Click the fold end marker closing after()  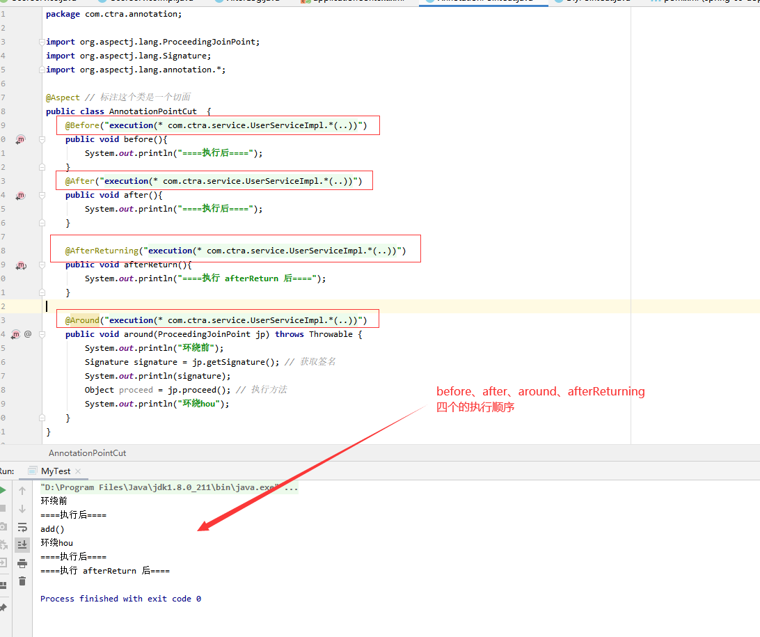click(x=42, y=223)
